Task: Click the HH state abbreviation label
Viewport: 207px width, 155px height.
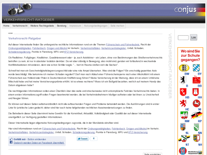Action: (200, 98)
